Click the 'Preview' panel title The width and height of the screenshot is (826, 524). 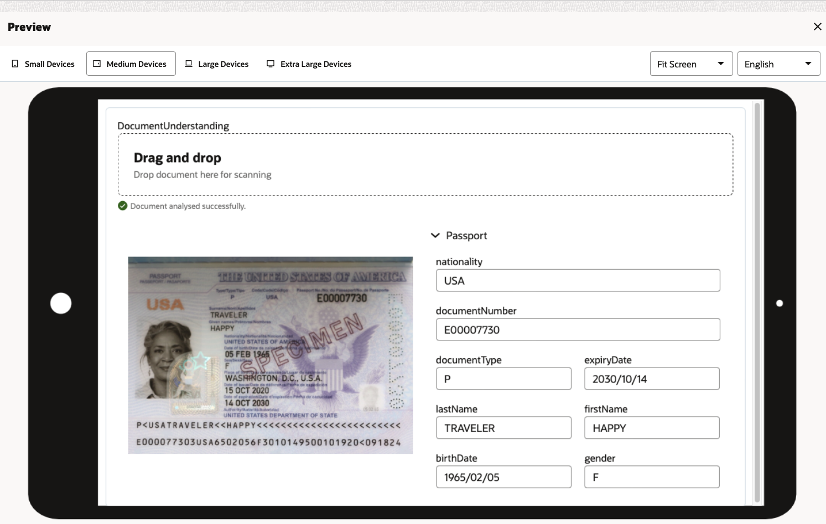tap(29, 27)
